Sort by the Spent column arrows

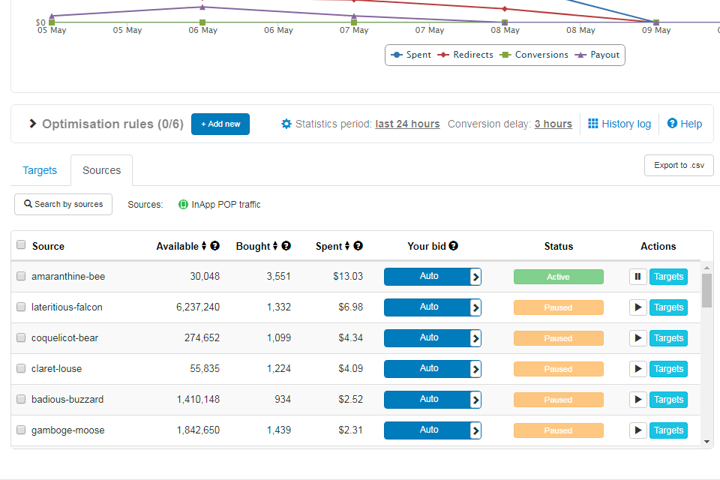347,246
